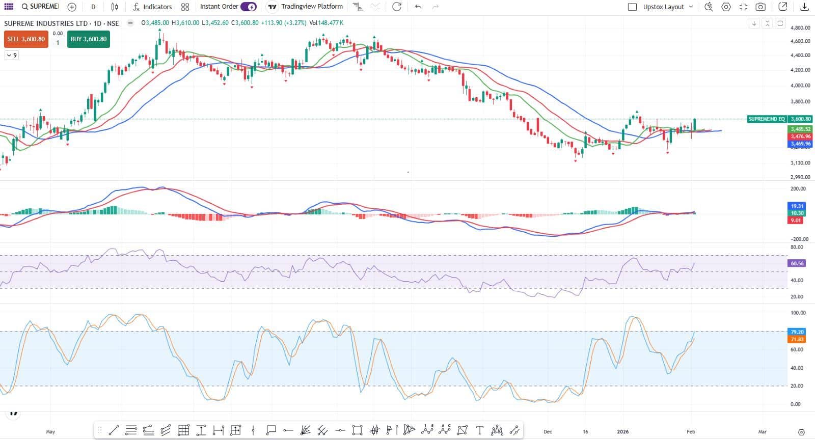Select the Date and Price Range tool
815x440 pixels.
click(235, 430)
